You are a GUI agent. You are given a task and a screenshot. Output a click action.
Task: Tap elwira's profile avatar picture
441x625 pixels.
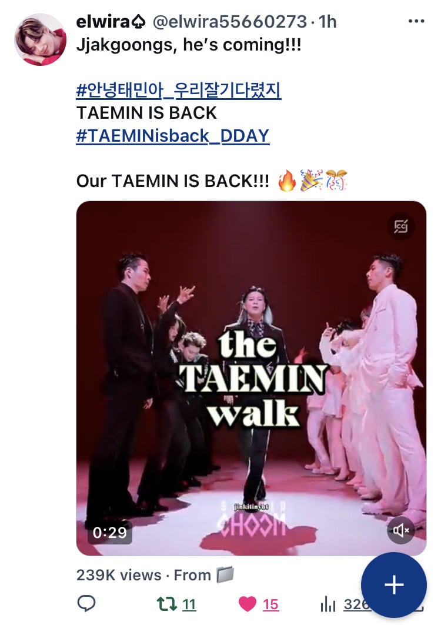click(40, 39)
